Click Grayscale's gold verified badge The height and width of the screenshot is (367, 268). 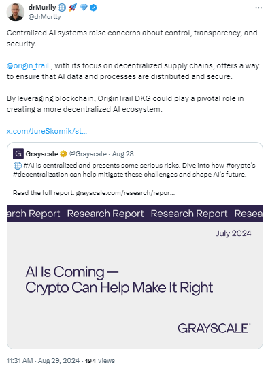(x=63, y=153)
